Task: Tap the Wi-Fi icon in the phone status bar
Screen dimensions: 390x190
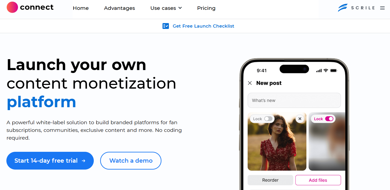Action: (x=326, y=71)
